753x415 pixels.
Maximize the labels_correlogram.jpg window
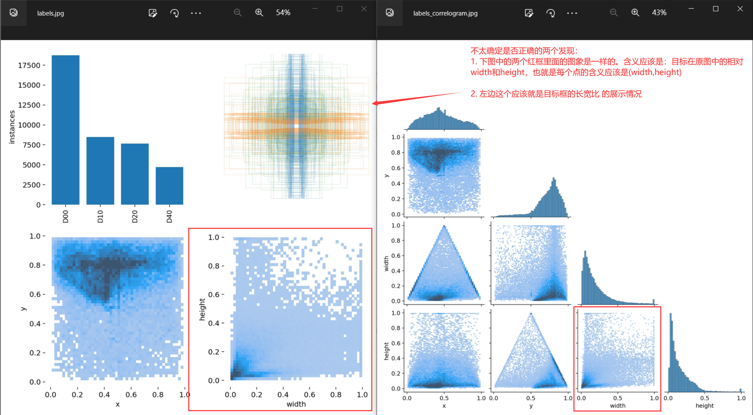click(x=716, y=9)
